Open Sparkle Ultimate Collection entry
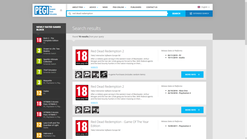This screenshot has width=247, height=139. (50, 60)
